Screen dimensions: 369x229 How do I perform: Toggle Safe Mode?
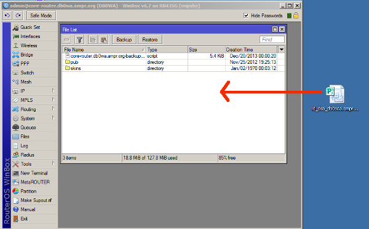pyautogui.click(x=41, y=15)
